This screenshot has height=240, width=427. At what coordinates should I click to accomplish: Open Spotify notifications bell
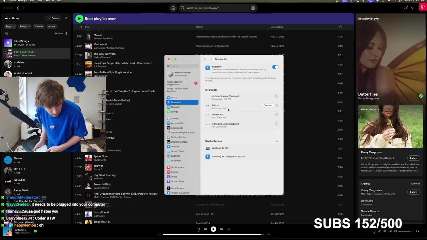pyautogui.click(x=406, y=8)
